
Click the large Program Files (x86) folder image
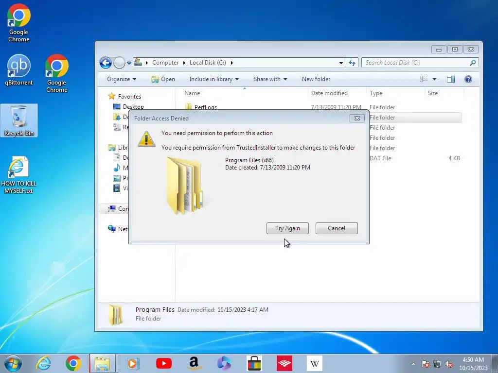coord(184,185)
